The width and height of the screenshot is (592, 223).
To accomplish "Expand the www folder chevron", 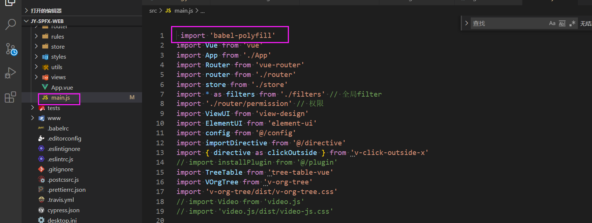I will coord(32,118).
